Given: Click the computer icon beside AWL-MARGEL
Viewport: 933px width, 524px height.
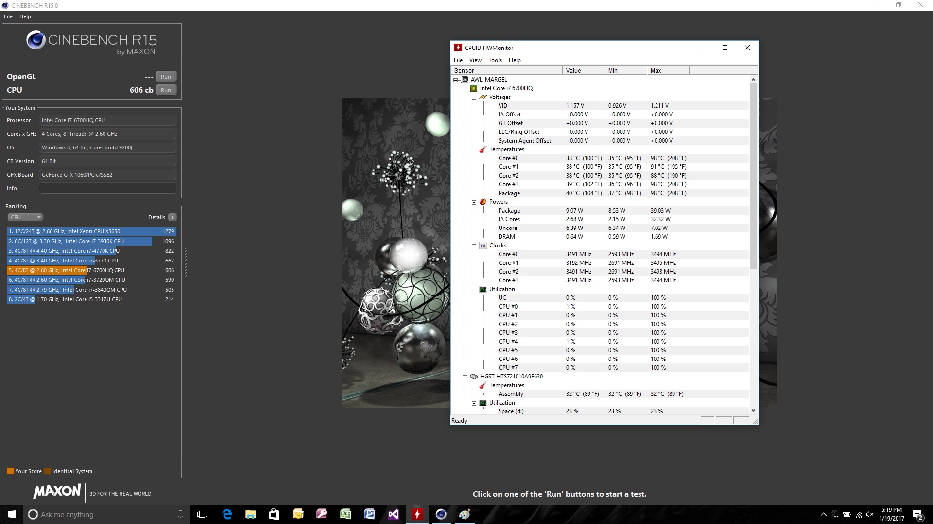Looking at the screenshot, I should [x=465, y=80].
